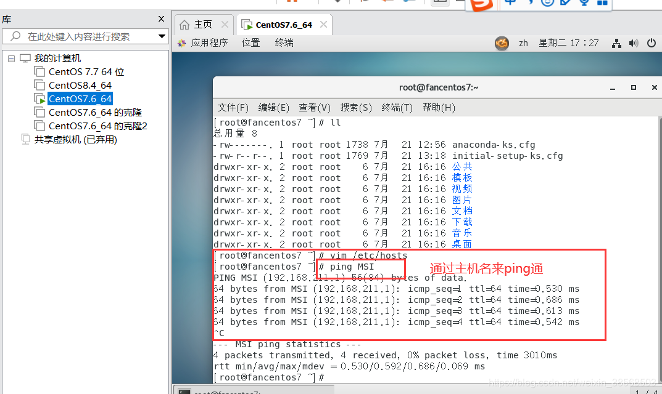Open terminal 编辑(E) menu
This screenshot has width=662, height=394.
tap(273, 108)
